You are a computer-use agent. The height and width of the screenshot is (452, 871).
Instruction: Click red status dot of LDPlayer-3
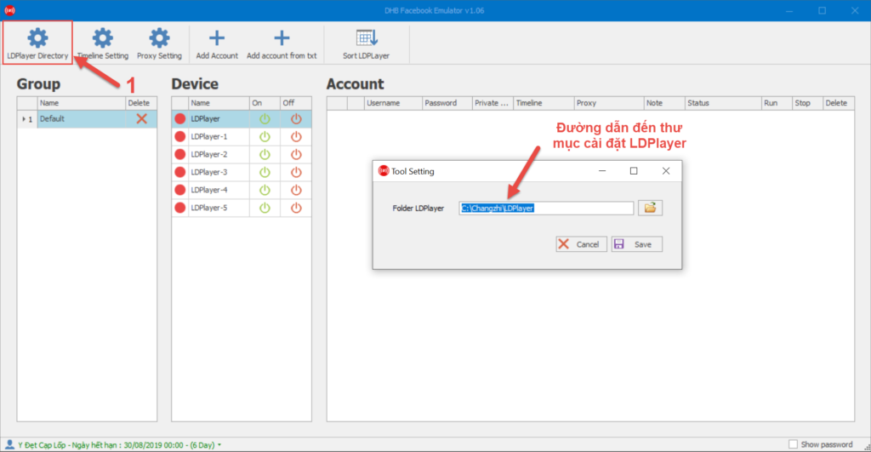click(x=180, y=172)
